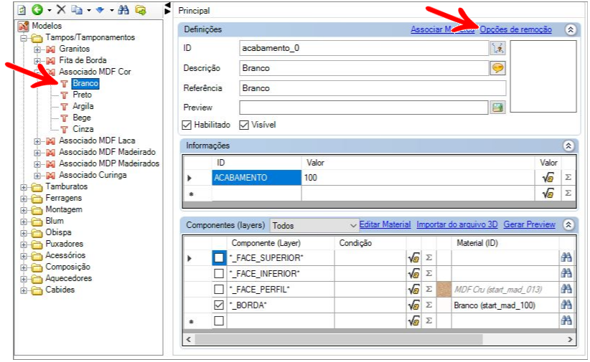Click sigma icon in _BORDA row
The width and height of the screenshot is (590, 362).
point(429,305)
